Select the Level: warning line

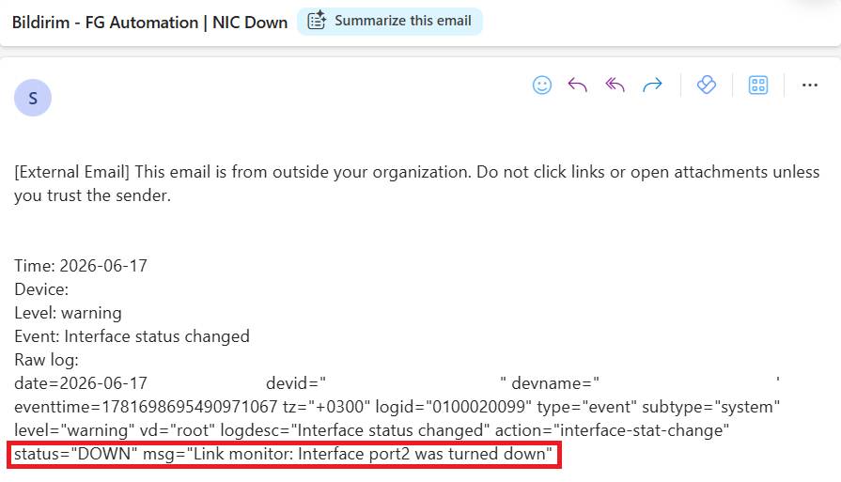[x=68, y=313]
